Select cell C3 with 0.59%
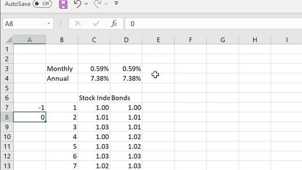The image size is (302, 170). point(94,68)
